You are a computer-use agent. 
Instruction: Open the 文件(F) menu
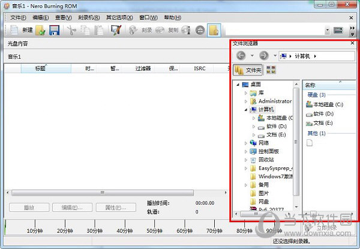pos(18,17)
